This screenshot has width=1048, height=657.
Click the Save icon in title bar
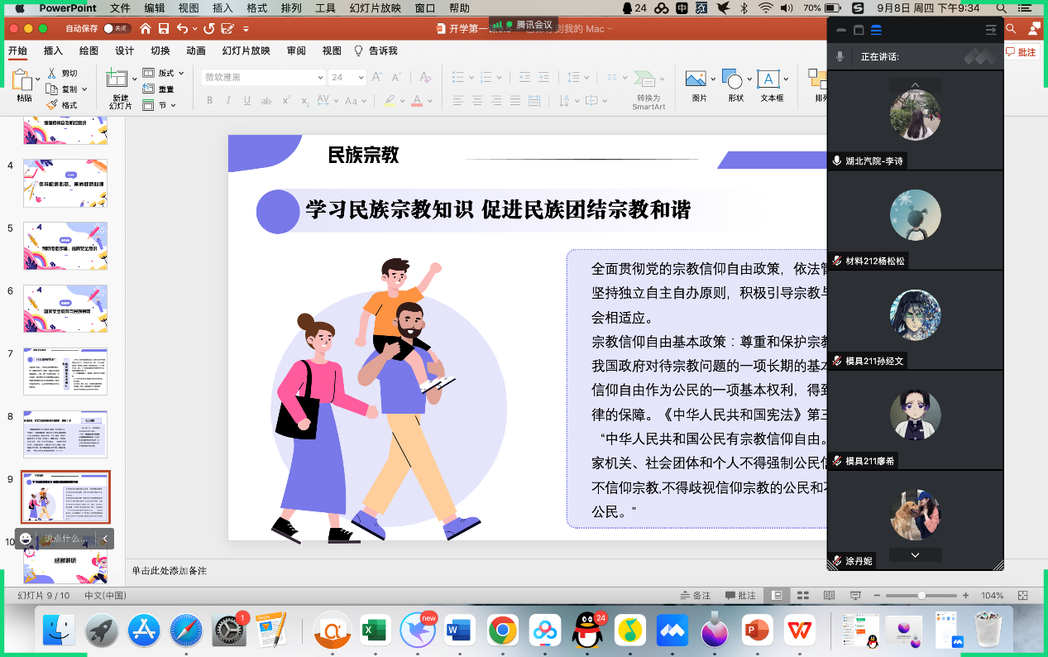(x=164, y=28)
